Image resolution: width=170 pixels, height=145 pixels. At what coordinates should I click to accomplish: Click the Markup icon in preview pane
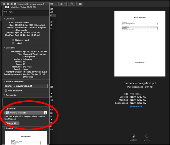[x=133, y=136]
